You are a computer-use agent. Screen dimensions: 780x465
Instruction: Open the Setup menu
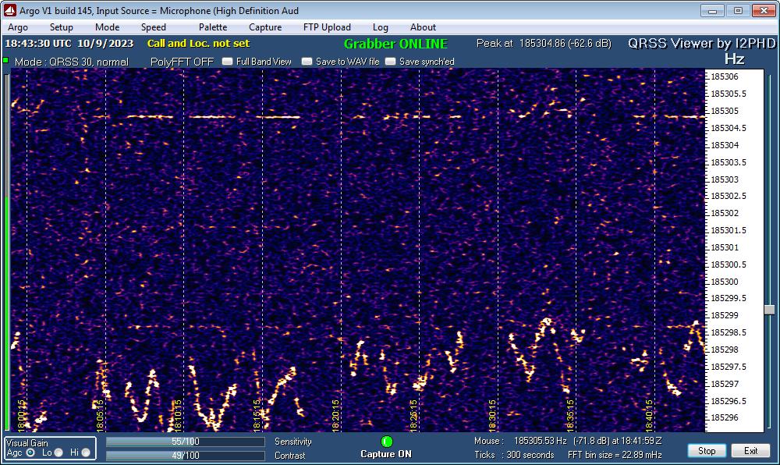point(61,27)
